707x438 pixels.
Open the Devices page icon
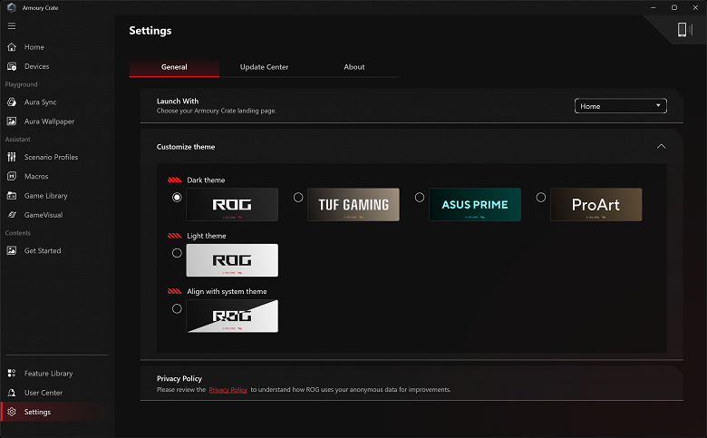tap(12, 66)
